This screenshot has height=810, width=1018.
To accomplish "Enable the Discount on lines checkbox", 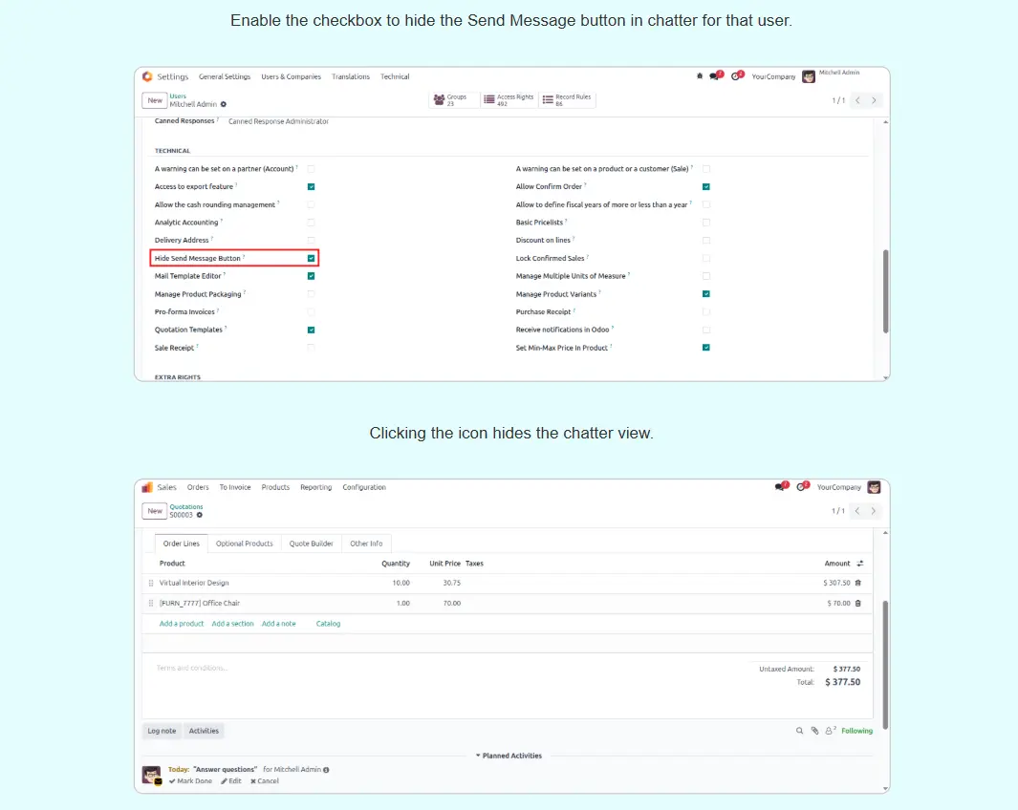I will 706,241.
